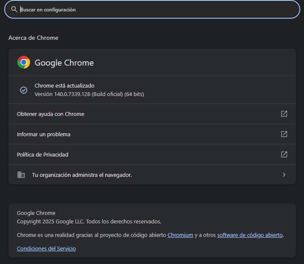Viewport: 304px width, 264px height.
Task: Select "Informar un problema" entry
Action: point(44,134)
